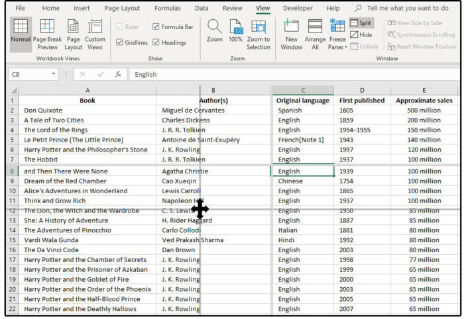Screen dimensions: 464x319
Task: Select the French[Note 1] cell
Action: [x=303, y=140]
